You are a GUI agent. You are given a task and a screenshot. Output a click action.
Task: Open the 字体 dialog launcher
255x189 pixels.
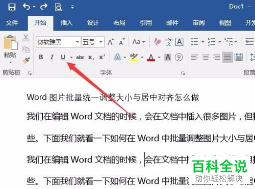[183, 73]
